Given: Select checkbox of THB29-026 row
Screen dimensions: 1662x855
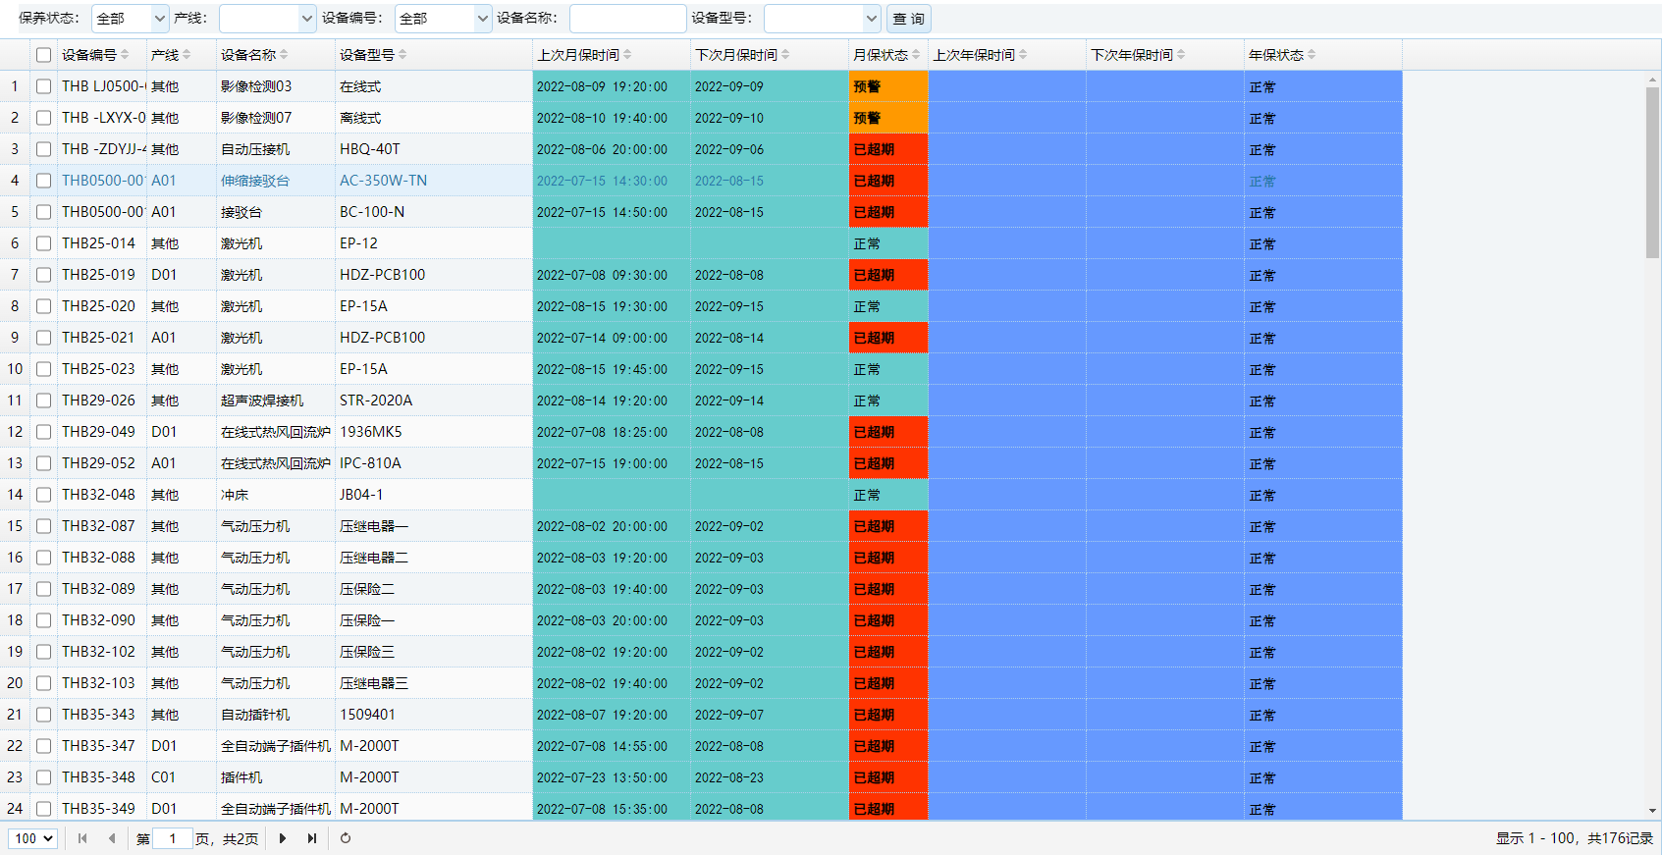Looking at the screenshot, I should pos(43,401).
